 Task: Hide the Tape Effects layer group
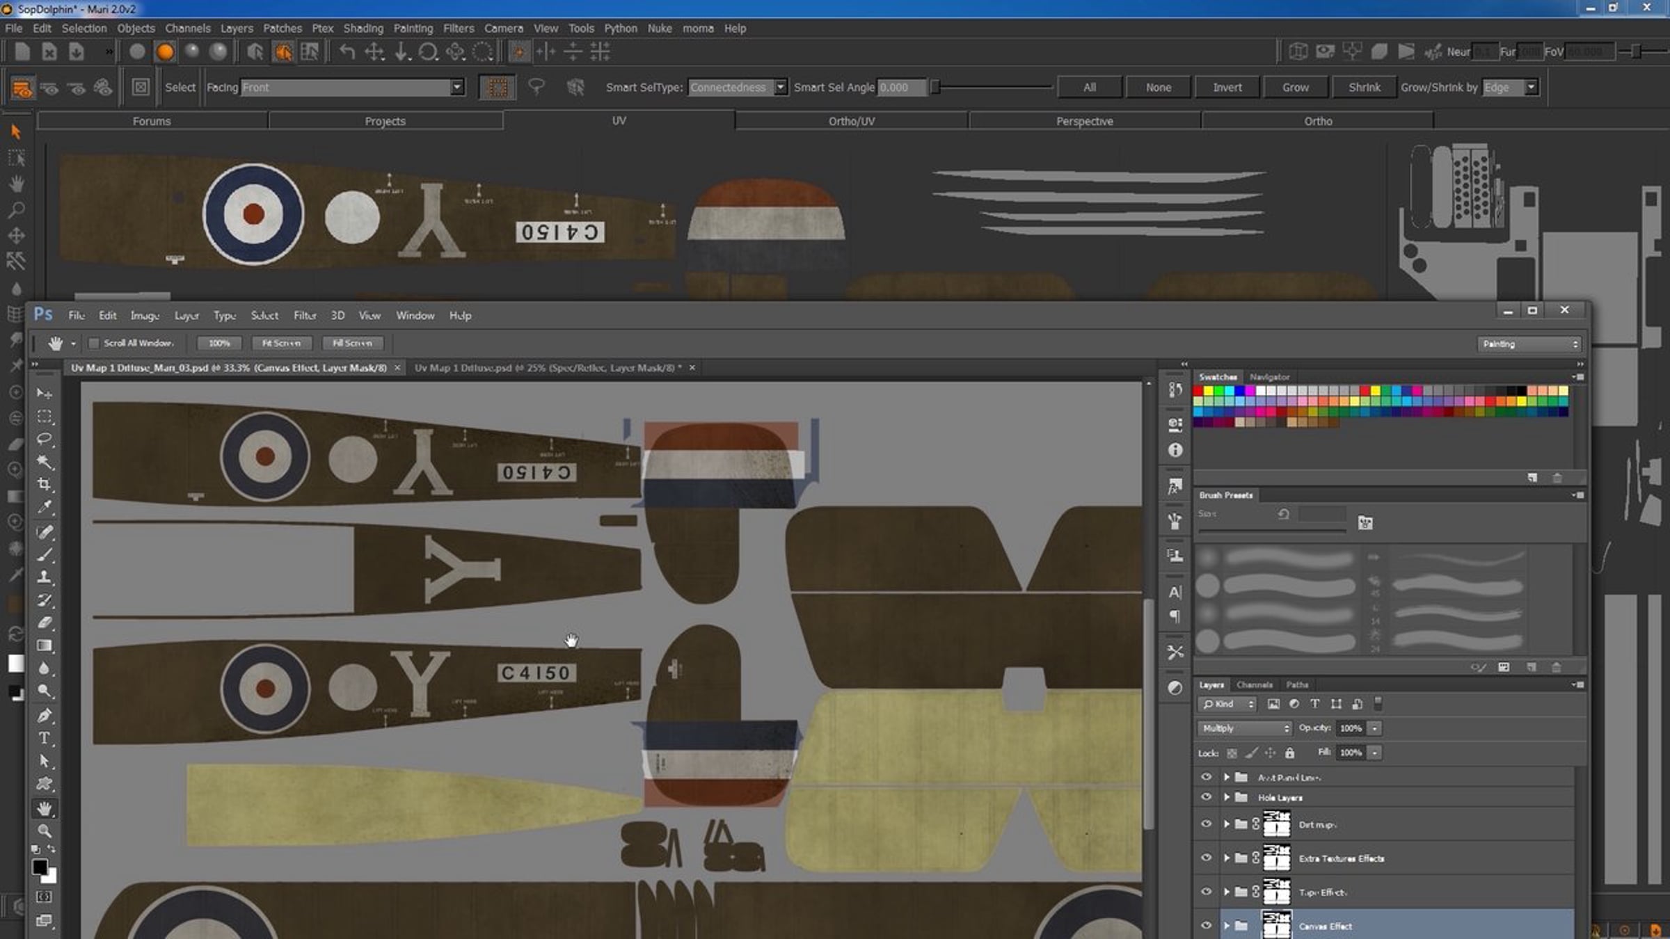(x=1207, y=892)
